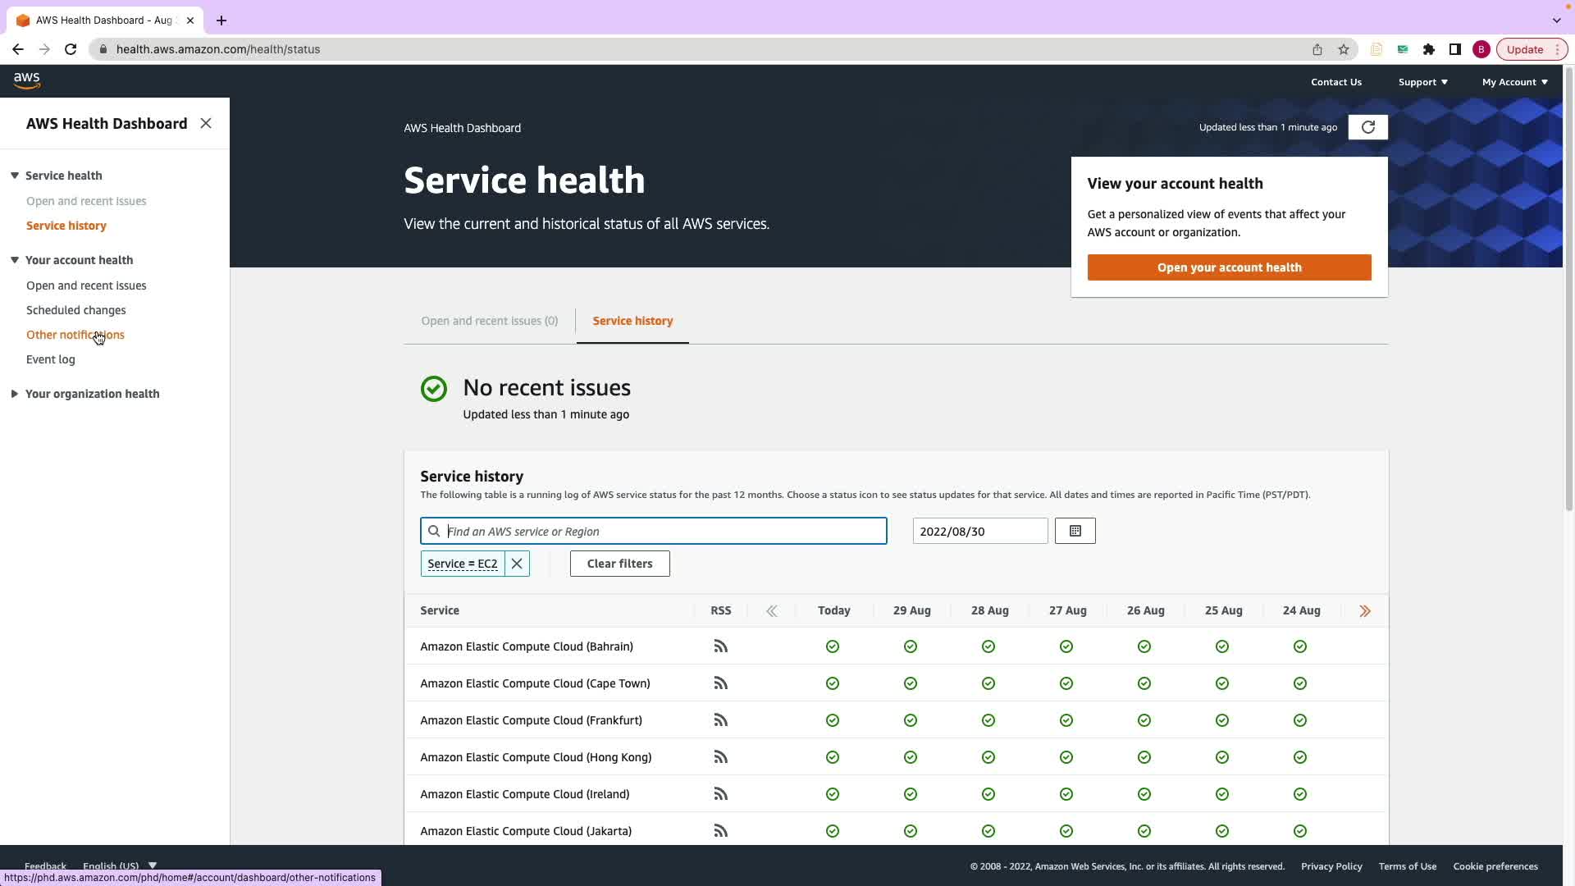The width and height of the screenshot is (1575, 886).
Task: Go to later dates double-chevron
Action: (771, 611)
